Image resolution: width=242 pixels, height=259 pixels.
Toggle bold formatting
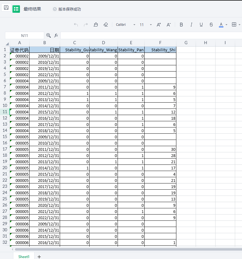click(181, 25)
